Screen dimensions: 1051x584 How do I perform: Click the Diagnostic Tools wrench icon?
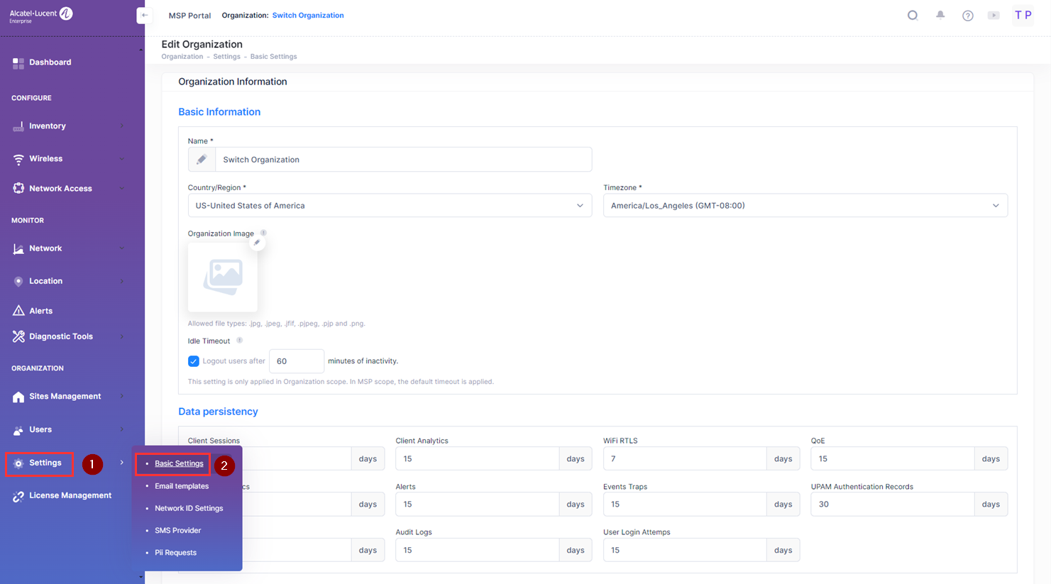click(x=18, y=336)
